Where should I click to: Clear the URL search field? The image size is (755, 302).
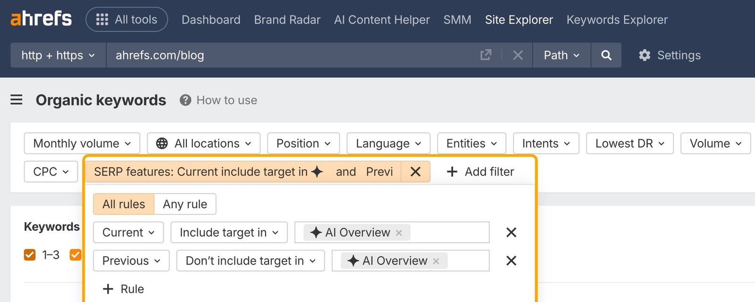[x=518, y=55]
